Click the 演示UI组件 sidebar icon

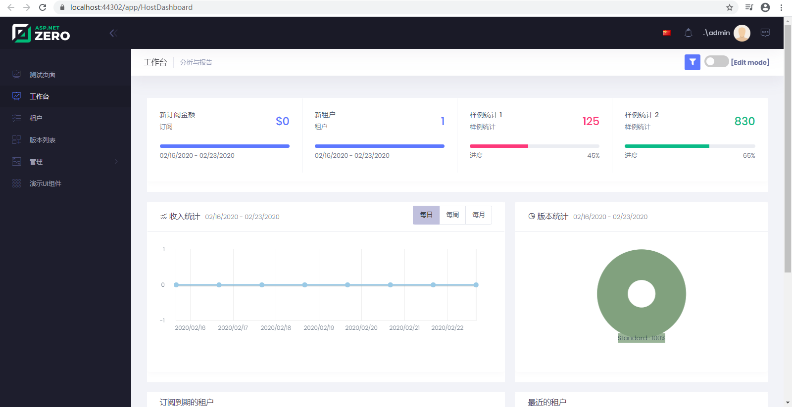(17, 183)
